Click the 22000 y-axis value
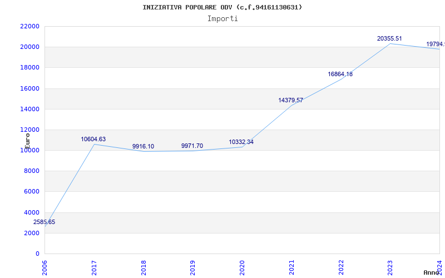The image size is (445, 278). point(30,26)
